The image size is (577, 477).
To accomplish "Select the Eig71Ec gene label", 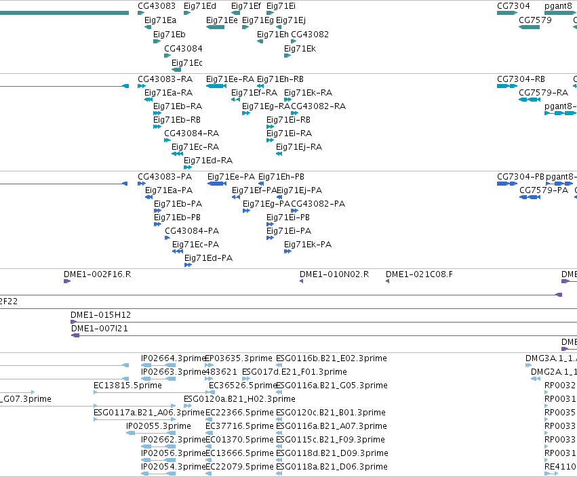I will point(187,63).
